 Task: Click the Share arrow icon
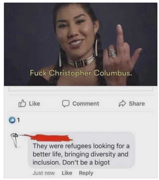pos(122,103)
